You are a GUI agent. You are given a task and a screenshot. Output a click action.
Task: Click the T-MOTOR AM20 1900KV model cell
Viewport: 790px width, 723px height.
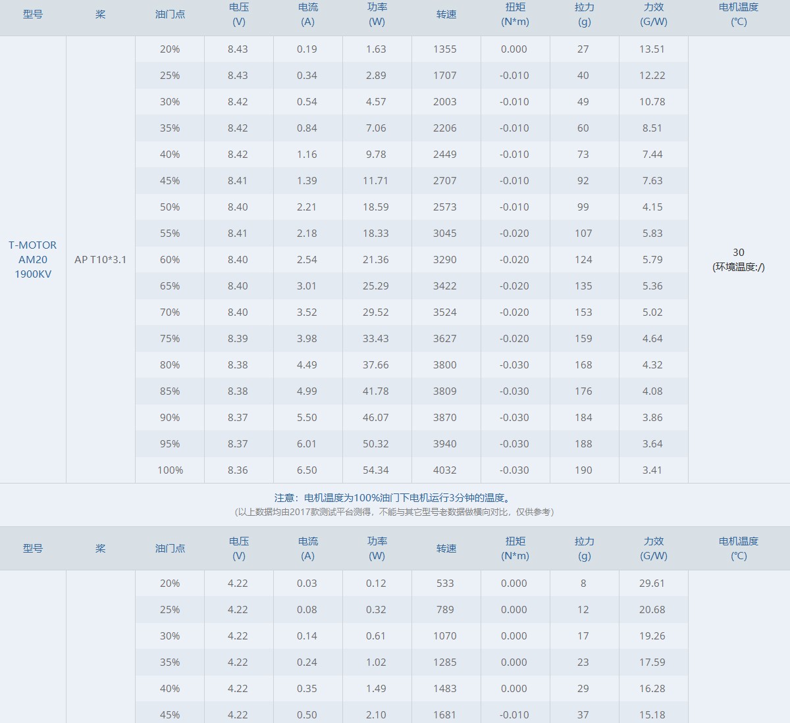[x=33, y=259]
